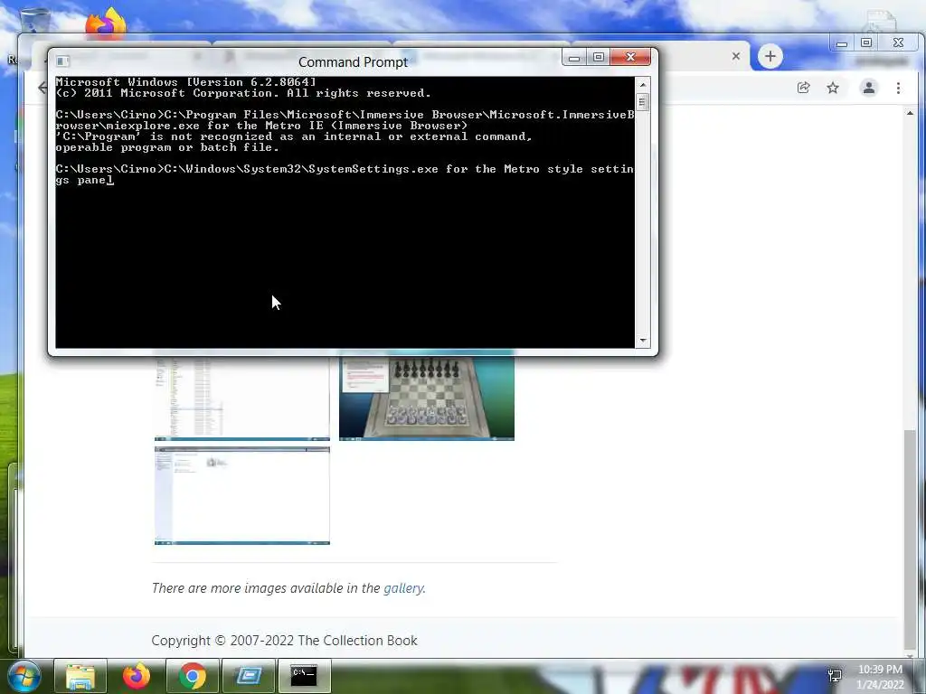Click Chrome's share page icon
The height and width of the screenshot is (694, 926).
[x=803, y=88]
